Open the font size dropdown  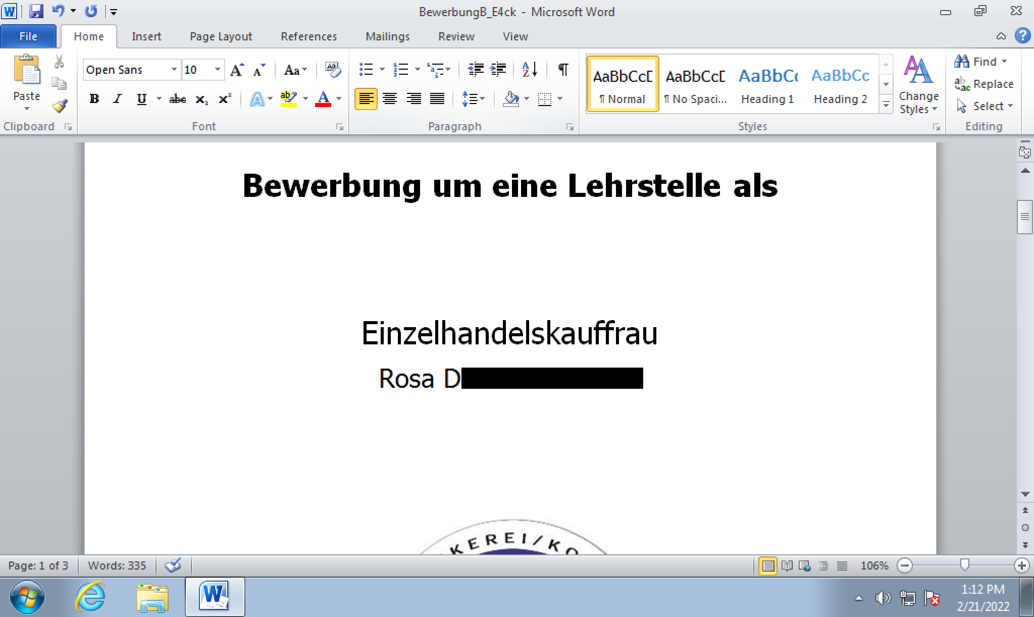point(218,70)
